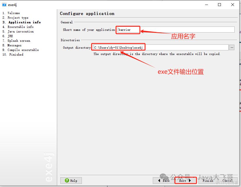Browse for output directory with ellipsis button
The width and height of the screenshot is (241, 187).
(x=232, y=48)
